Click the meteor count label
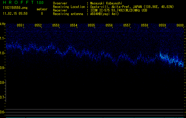Image resolution: width=186 pixels, height=118 pixels. click(42, 9)
